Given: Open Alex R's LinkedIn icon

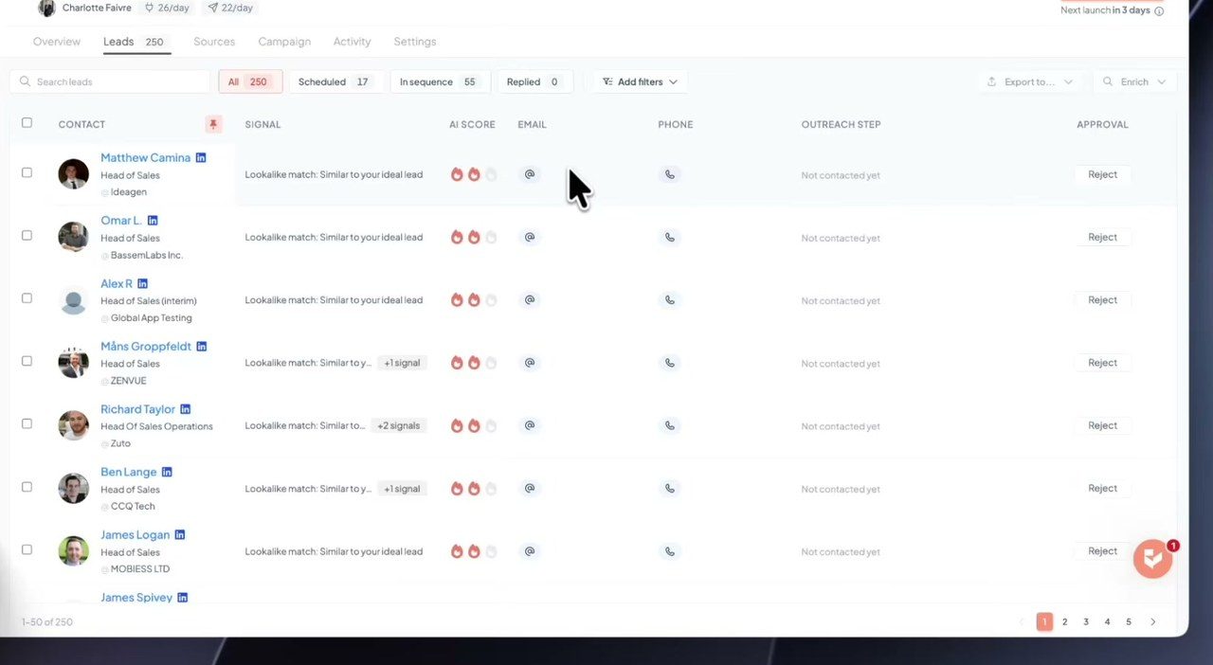Looking at the screenshot, I should click(142, 284).
